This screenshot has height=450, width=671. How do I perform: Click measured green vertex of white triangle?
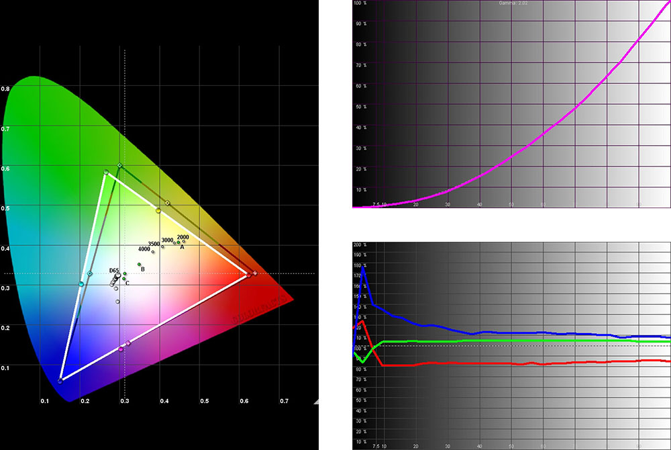[106, 173]
